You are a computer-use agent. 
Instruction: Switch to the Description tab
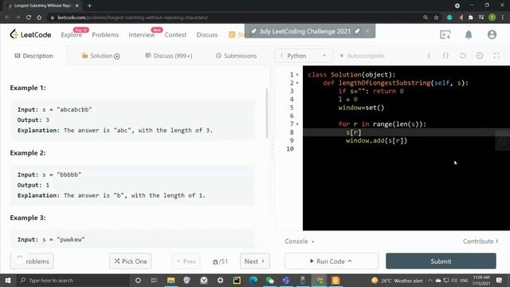click(33, 56)
